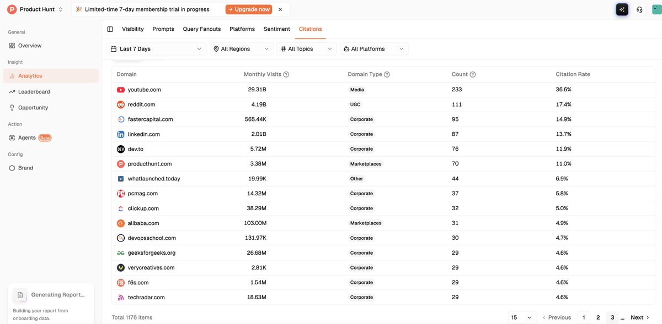This screenshot has width=662, height=324.
Task: Open the All Topics filter dropdown
Action: click(x=307, y=49)
